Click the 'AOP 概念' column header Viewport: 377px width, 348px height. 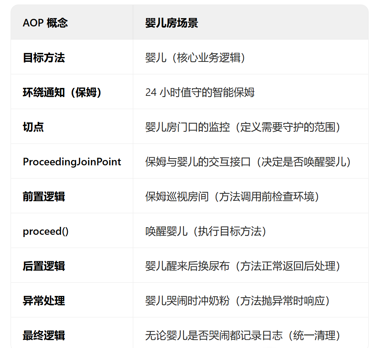[x=72, y=22]
